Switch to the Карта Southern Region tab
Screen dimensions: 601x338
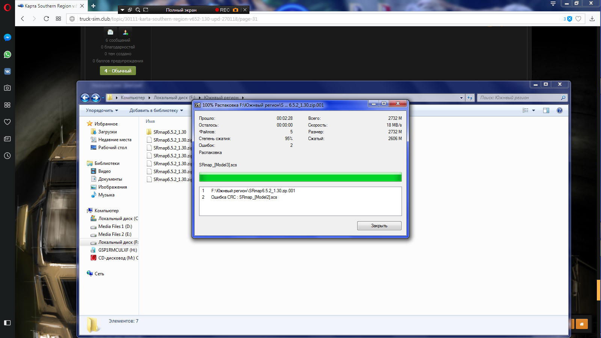click(49, 6)
